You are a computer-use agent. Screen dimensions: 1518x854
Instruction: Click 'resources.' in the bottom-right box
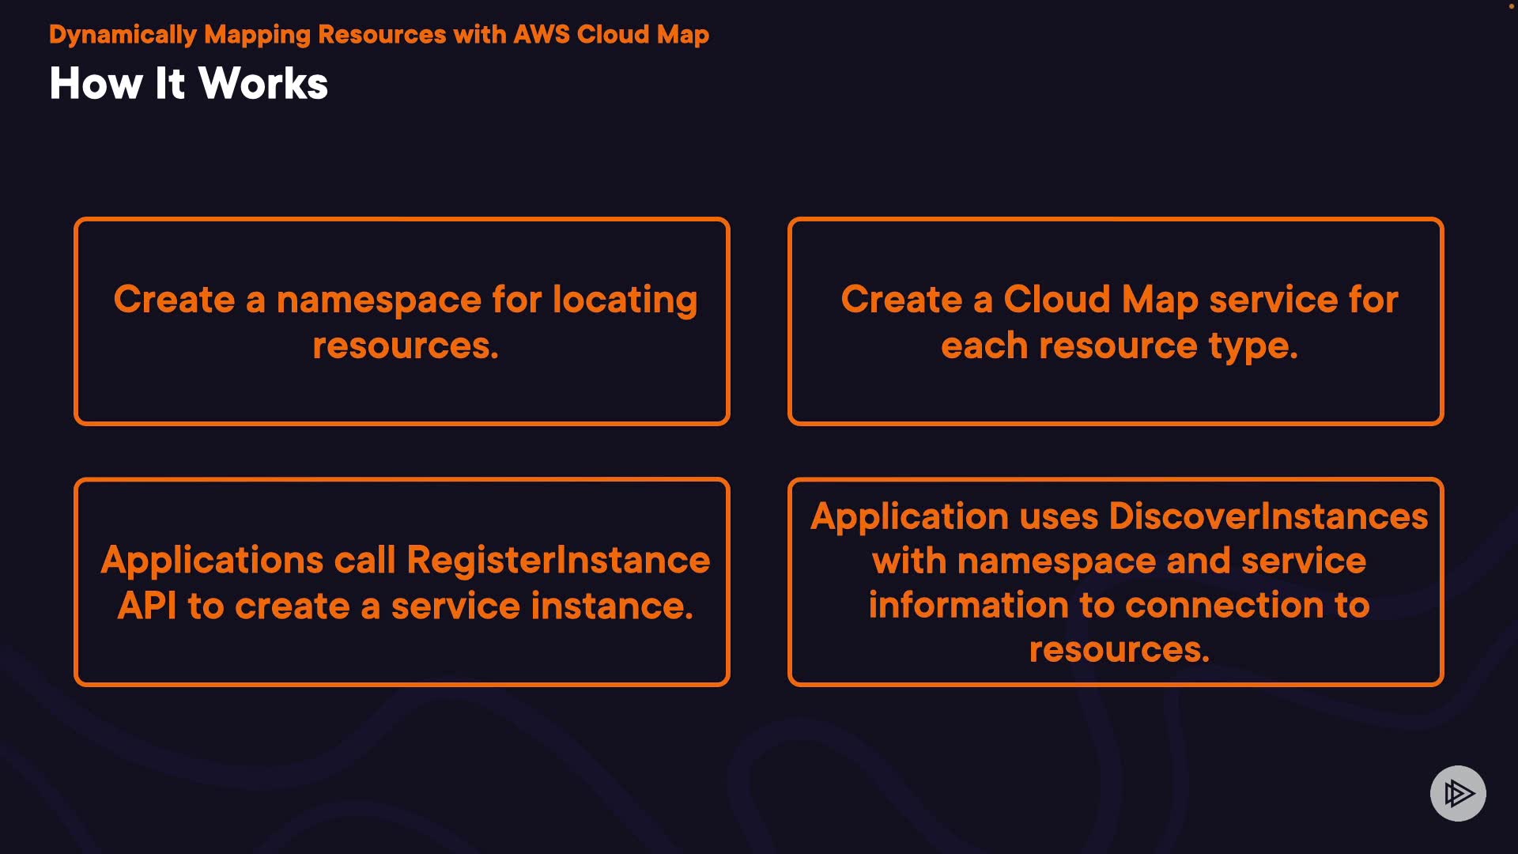pos(1119,650)
